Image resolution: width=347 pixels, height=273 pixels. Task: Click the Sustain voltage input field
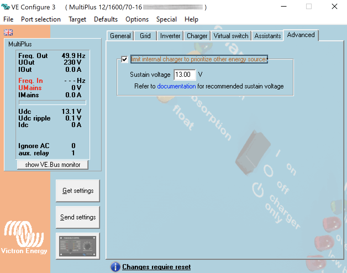click(184, 74)
